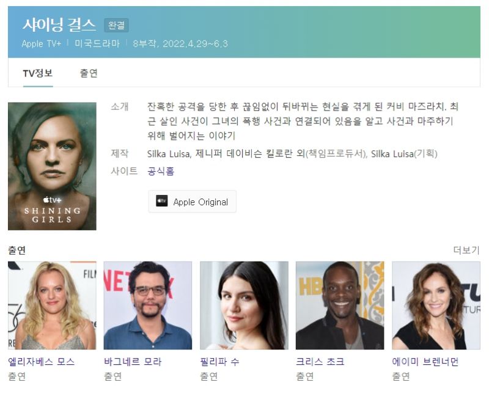The width and height of the screenshot is (489, 399).
Task: Click the 엘리자베스 모스 name link
Action: [x=42, y=362]
